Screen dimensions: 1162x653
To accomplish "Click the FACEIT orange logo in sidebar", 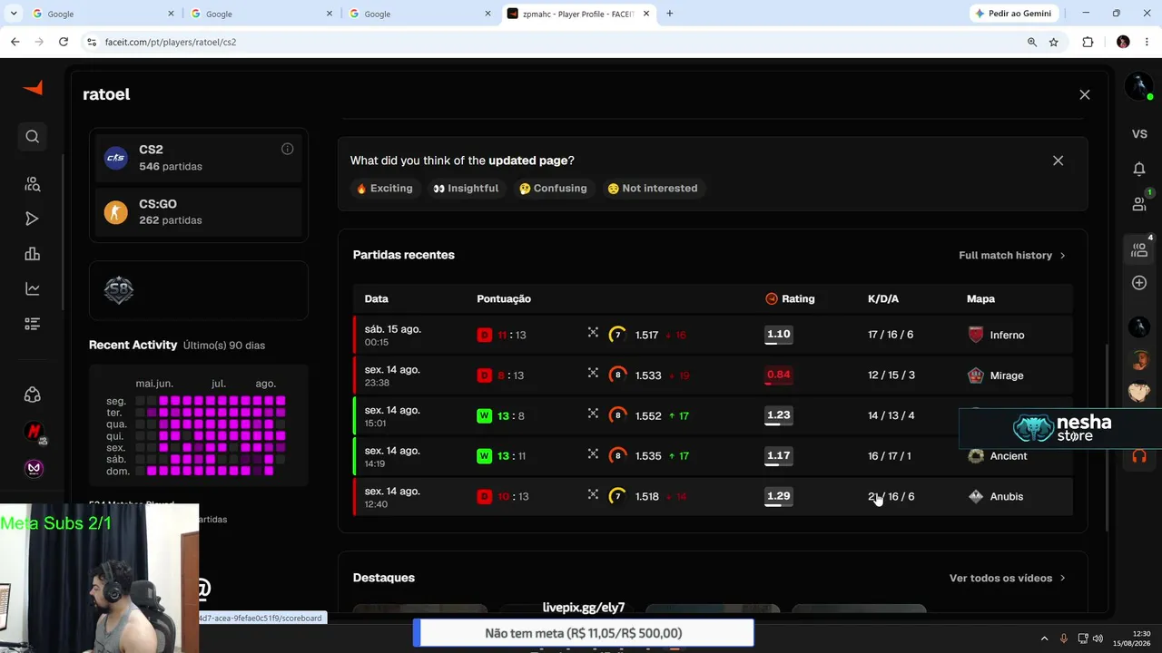I will coord(33,88).
